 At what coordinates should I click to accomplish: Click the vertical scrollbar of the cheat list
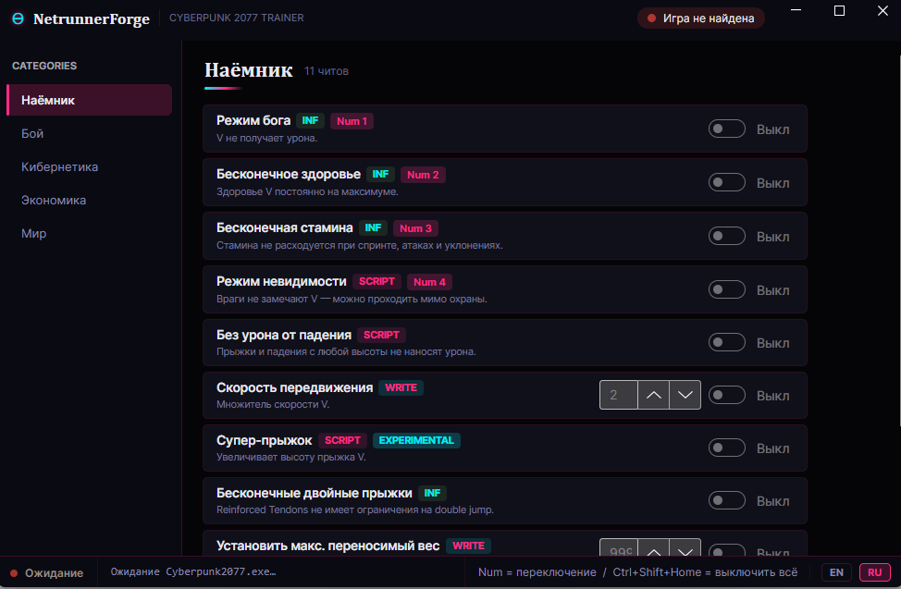pos(899,241)
